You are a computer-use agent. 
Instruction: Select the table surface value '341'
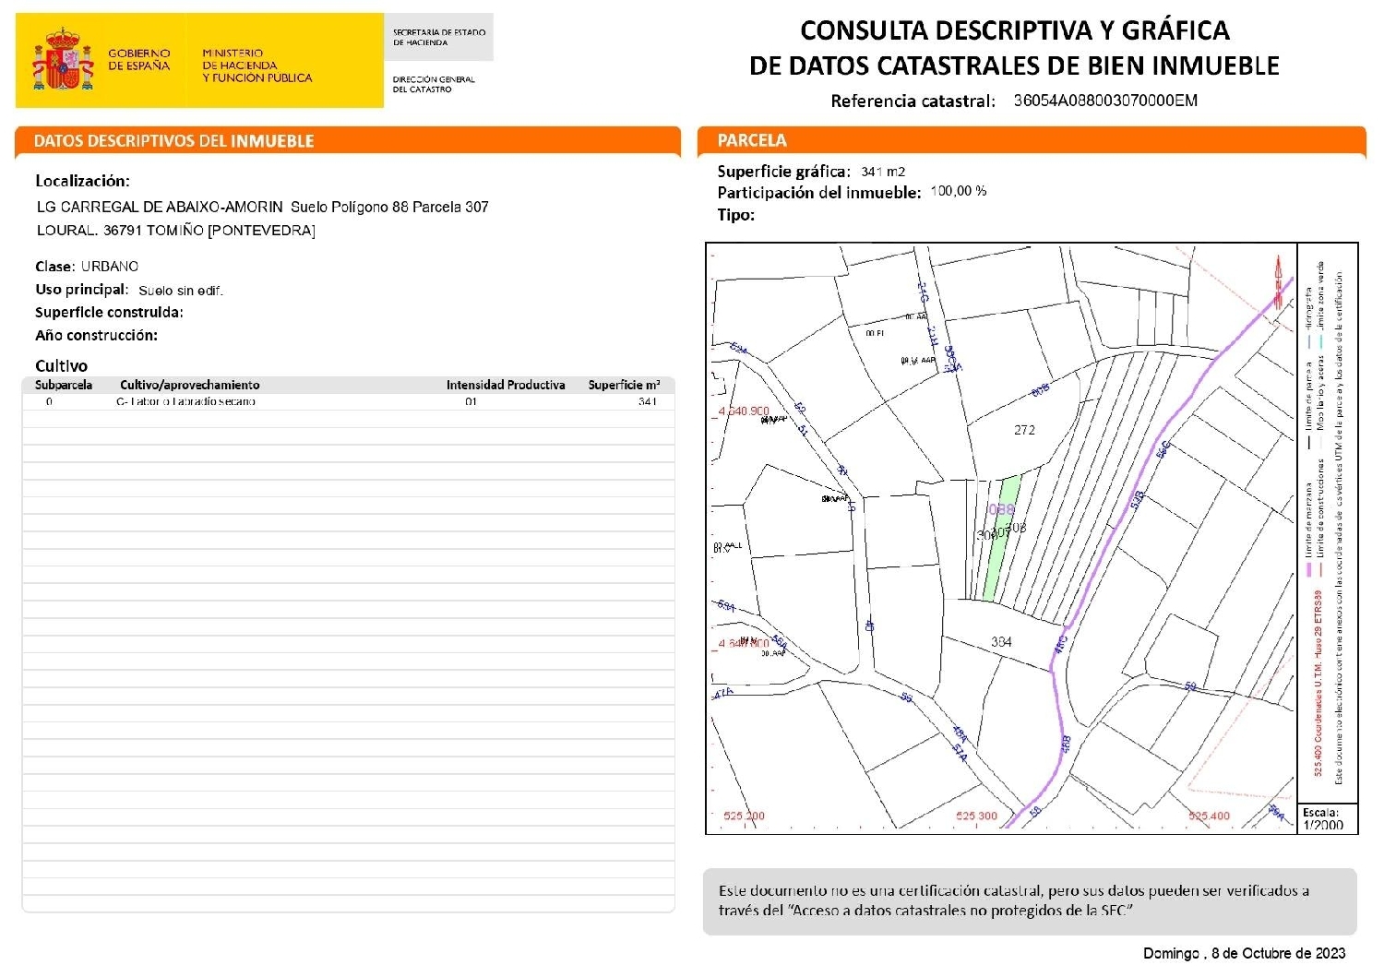(x=648, y=402)
